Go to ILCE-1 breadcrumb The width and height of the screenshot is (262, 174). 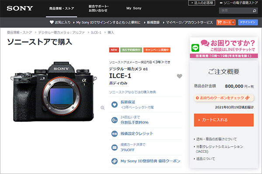point(96,33)
